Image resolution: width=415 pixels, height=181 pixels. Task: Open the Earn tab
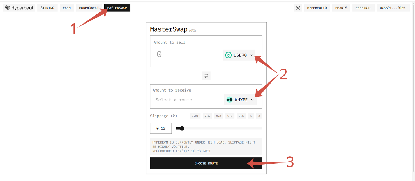click(67, 8)
